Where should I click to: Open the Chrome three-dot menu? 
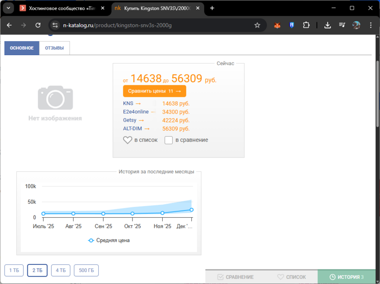pyautogui.click(x=370, y=25)
